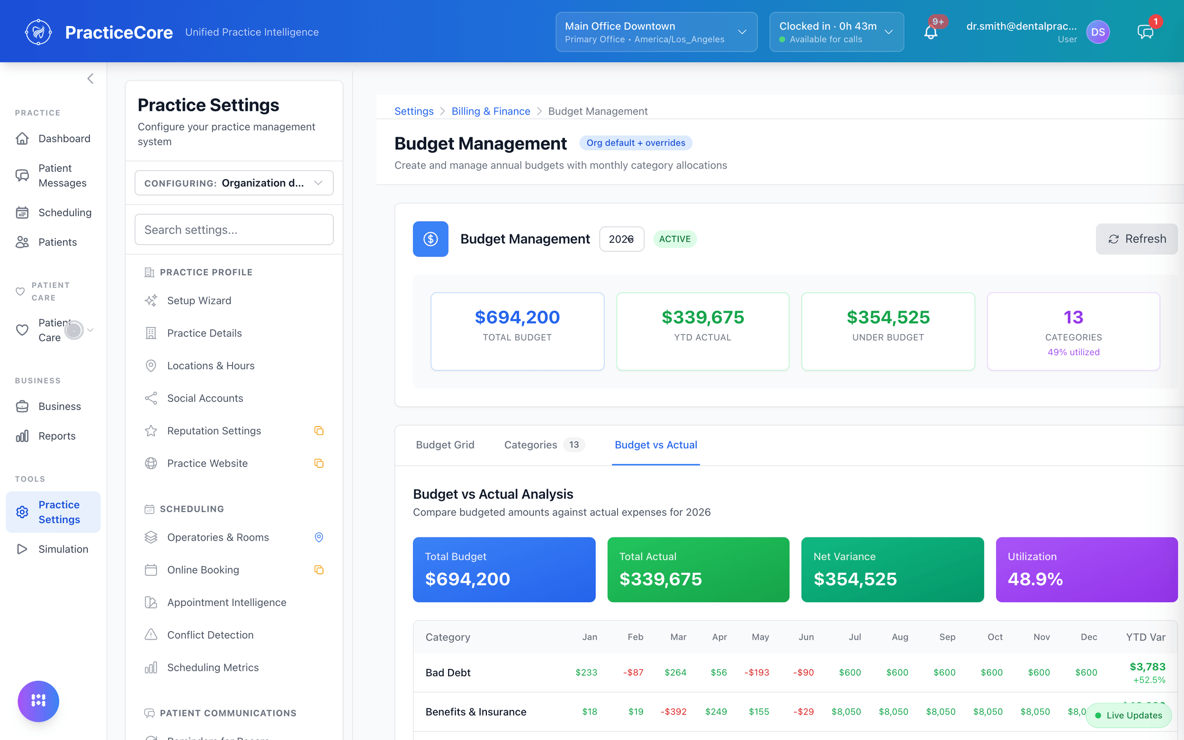Expand the Clocked in status dropdown

coord(836,32)
